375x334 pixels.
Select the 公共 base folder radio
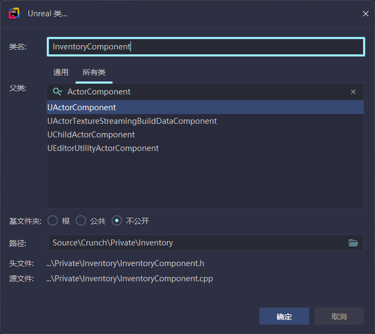click(81, 220)
